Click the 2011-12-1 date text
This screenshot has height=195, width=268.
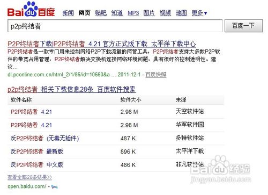129,75
